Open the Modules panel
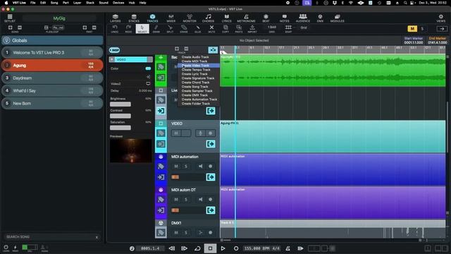 click(337, 18)
